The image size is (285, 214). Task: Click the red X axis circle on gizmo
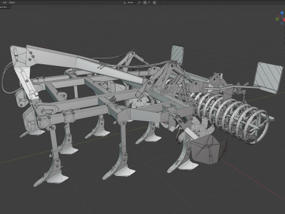click(284, 20)
